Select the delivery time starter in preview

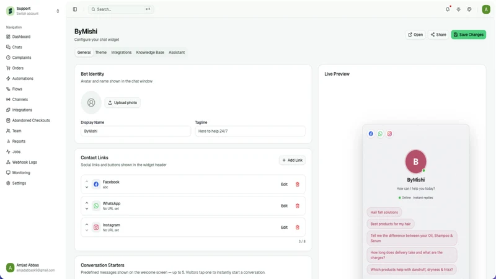point(412,255)
